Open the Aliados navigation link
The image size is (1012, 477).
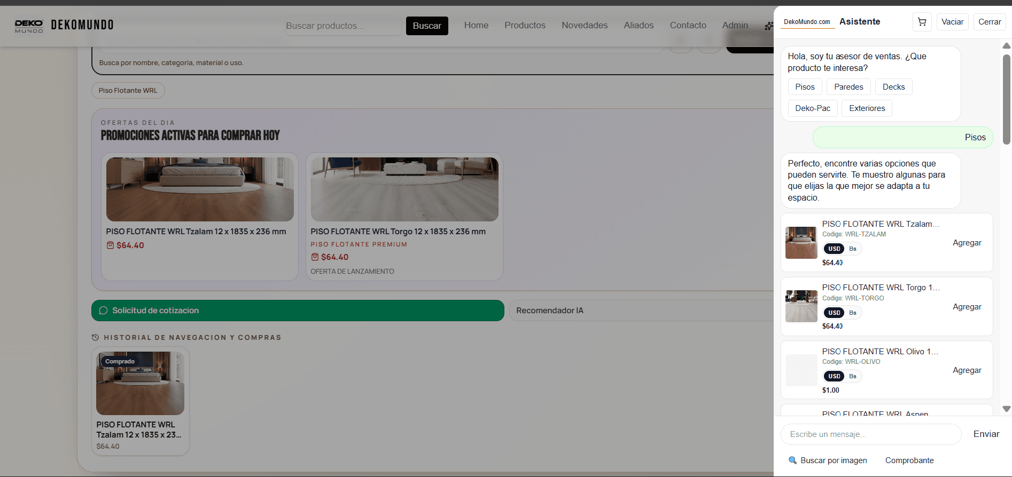[639, 25]
